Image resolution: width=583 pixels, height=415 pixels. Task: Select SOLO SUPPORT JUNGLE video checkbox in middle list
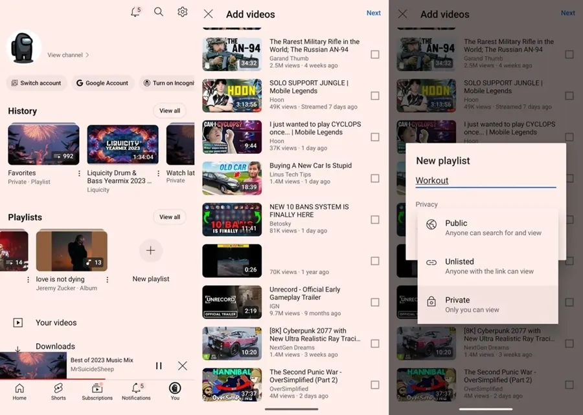pos(375,96)
